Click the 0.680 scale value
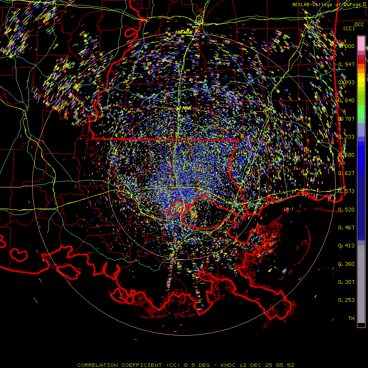This screenshot has height=368, width=368. coord(346,155)
